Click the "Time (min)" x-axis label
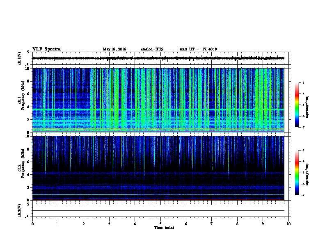This screenshot has width=325, height=251. (x=164, y=228)
